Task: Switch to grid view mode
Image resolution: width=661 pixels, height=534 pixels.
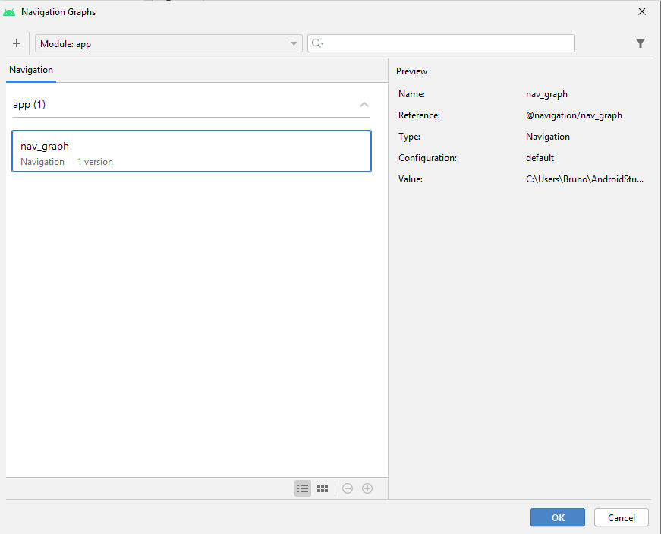Action: [323, 488]
